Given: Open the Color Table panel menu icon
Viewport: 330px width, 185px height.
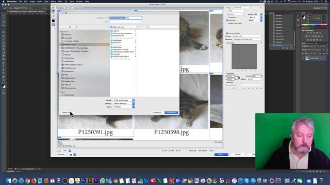Looking at the screenshot, I should click(261, 43).
